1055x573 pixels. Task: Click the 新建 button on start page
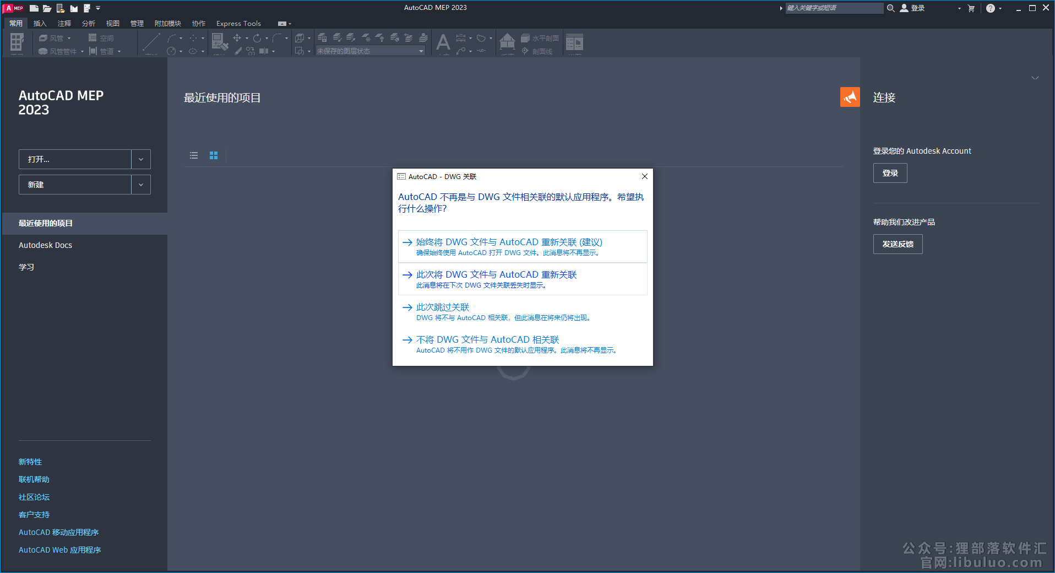[x=75, y=185]
